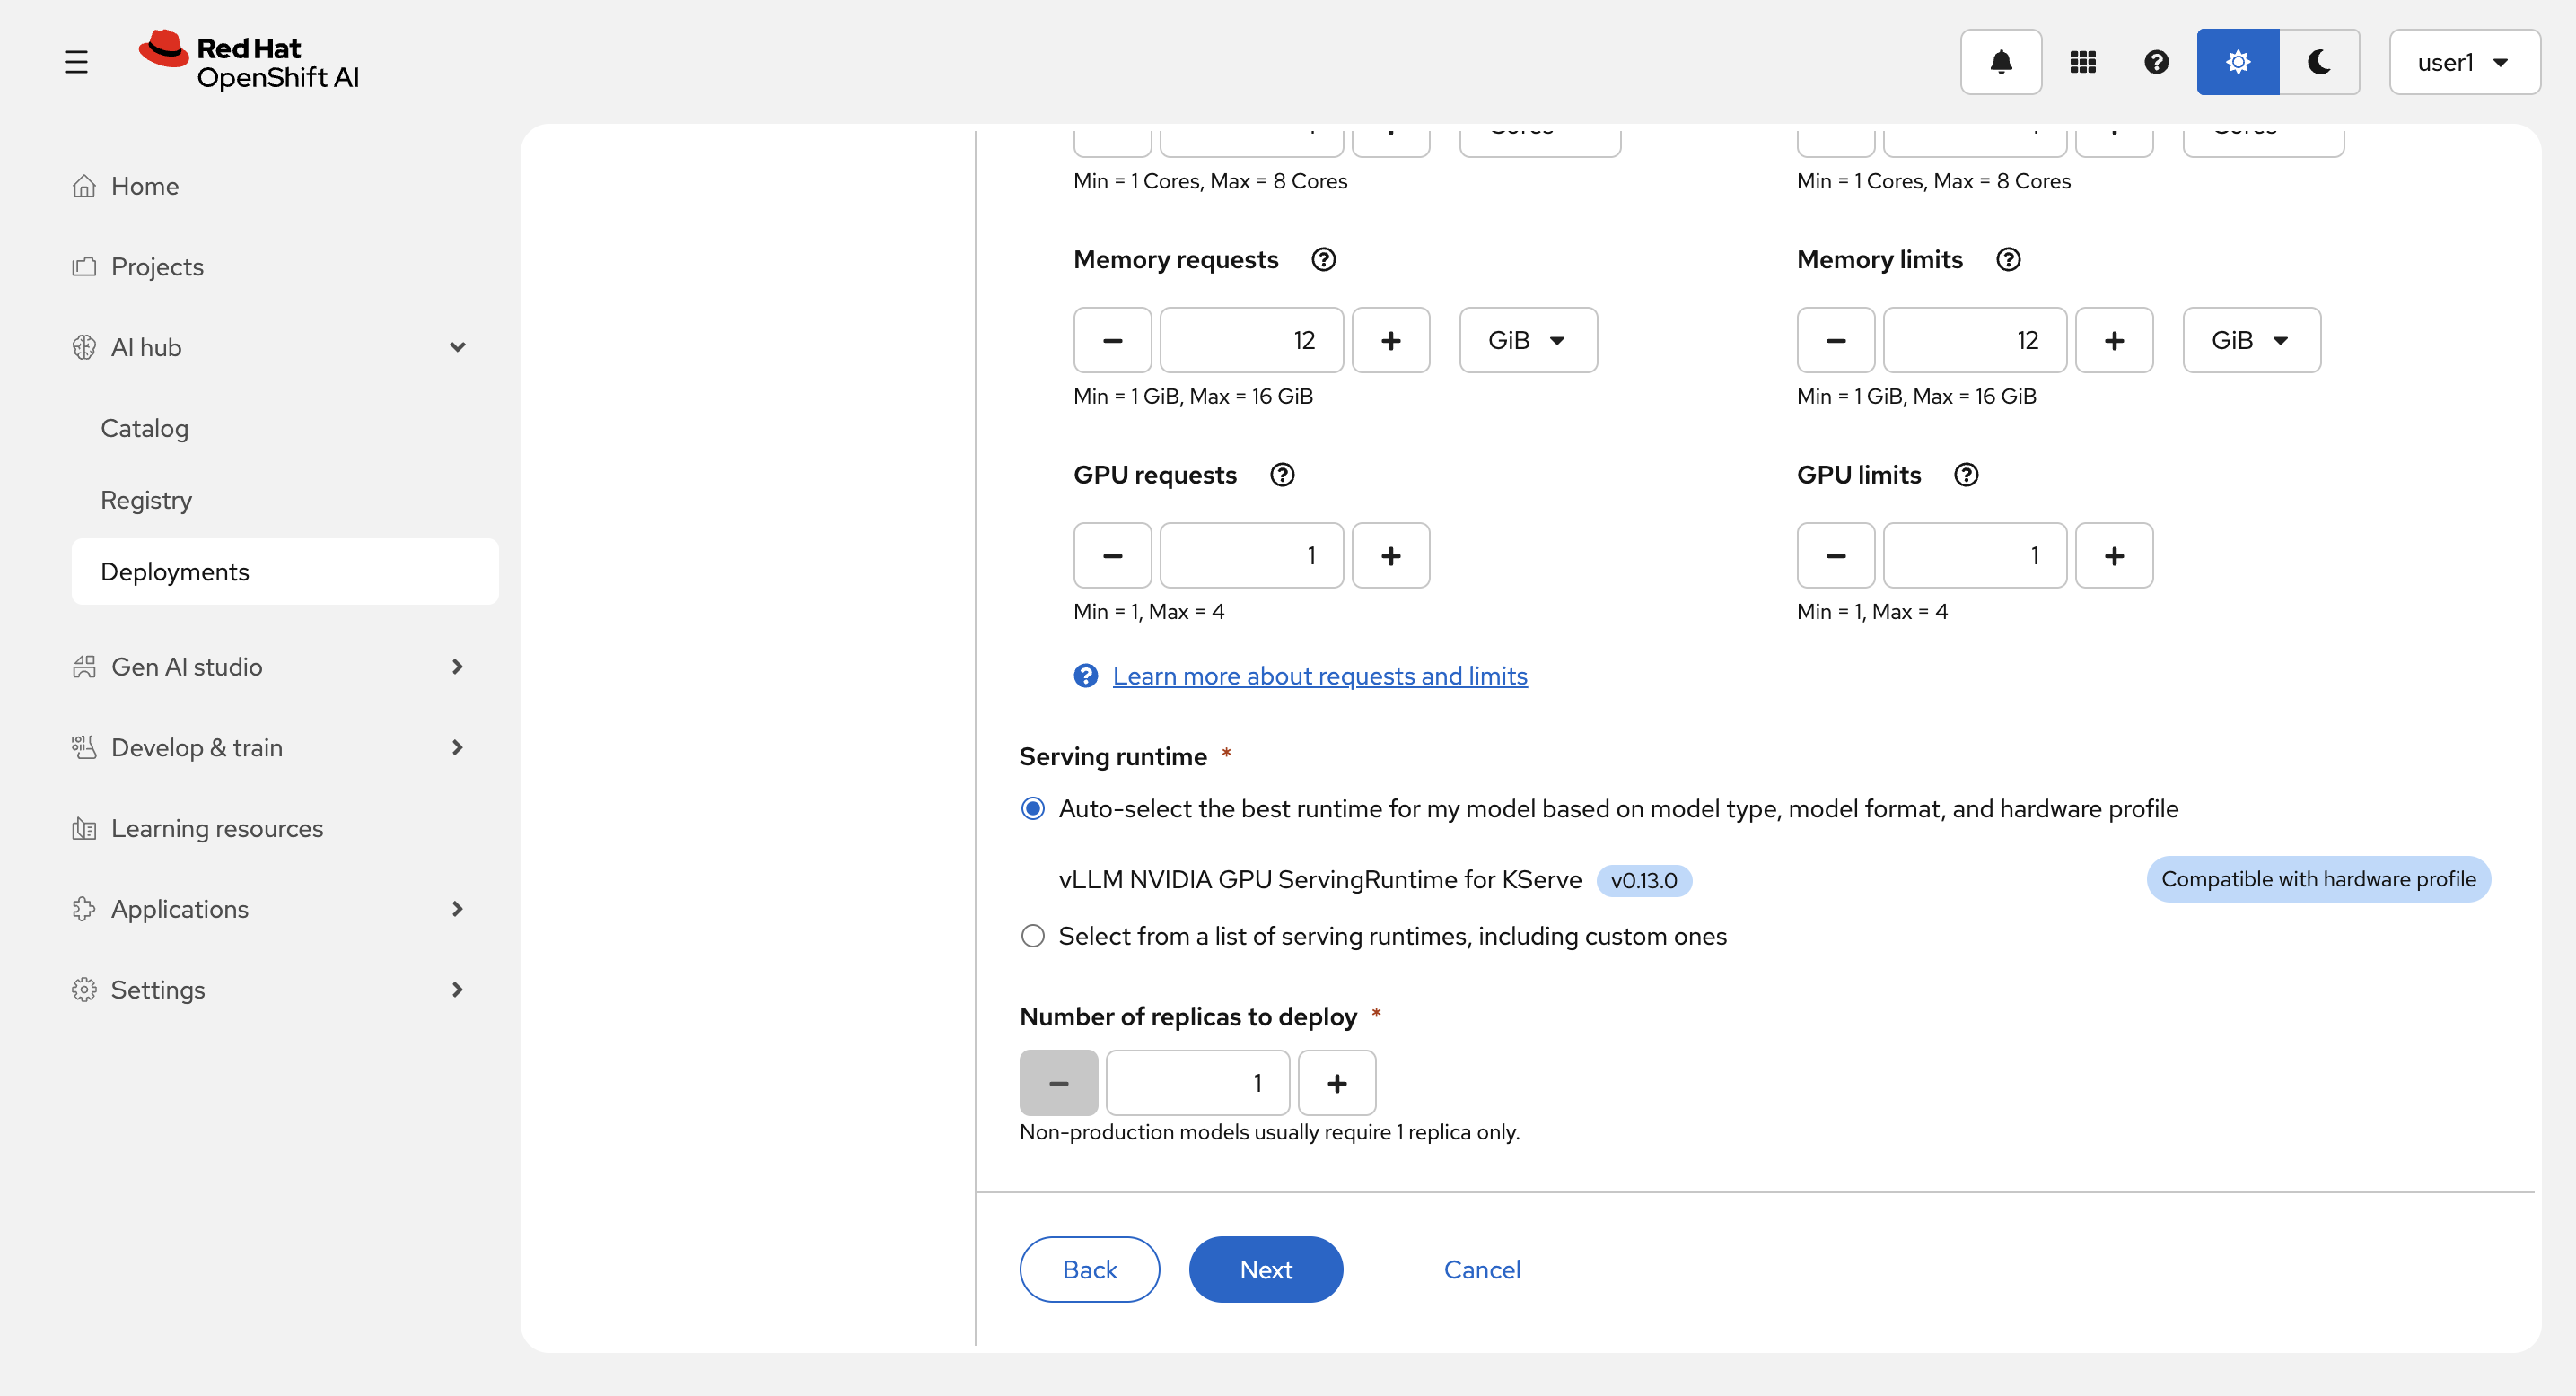The image size is (2576, 1396).
Task: Open the user1 account dropdown
Action: pyautogui.click(x=2463, y=62)
